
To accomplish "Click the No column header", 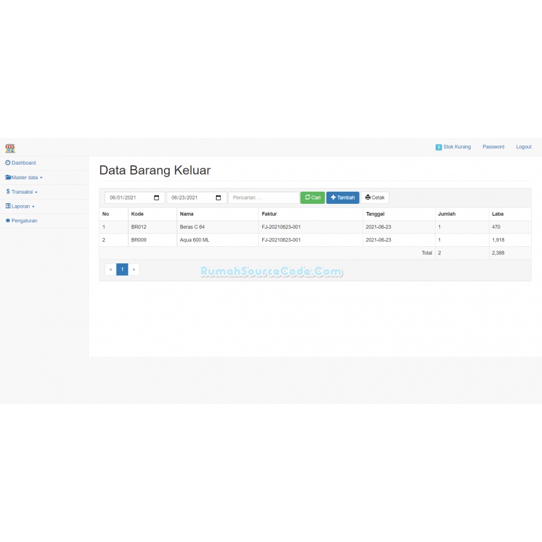I will pyautogui.click(x=106, y=214).
